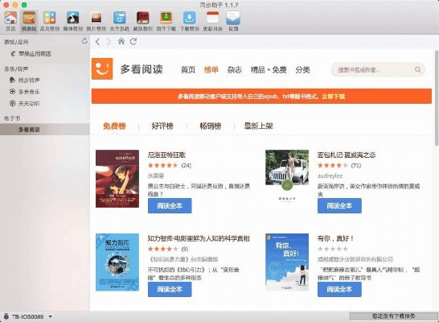Screen dimensions: 439x322
Task: Open the TB-IOS0089 device dropdown arrow
Action: pos(51,316)
